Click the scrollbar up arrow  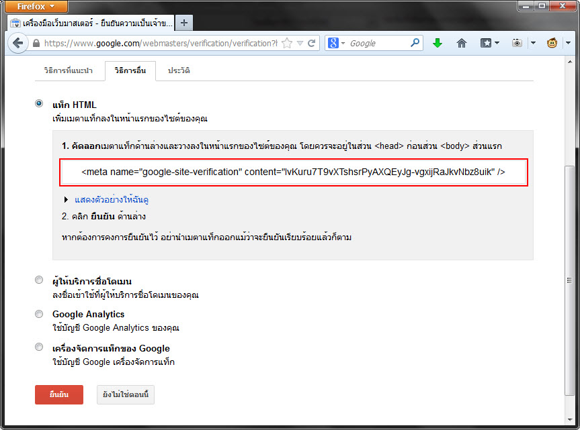tap(570, 62)
